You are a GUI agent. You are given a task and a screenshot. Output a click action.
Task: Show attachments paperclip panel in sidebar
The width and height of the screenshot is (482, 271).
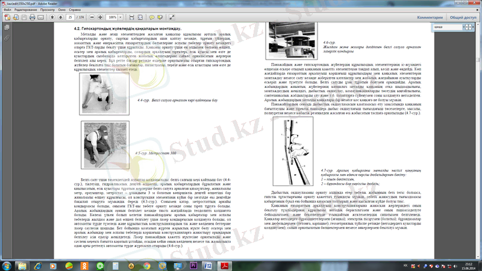point(7,38)
